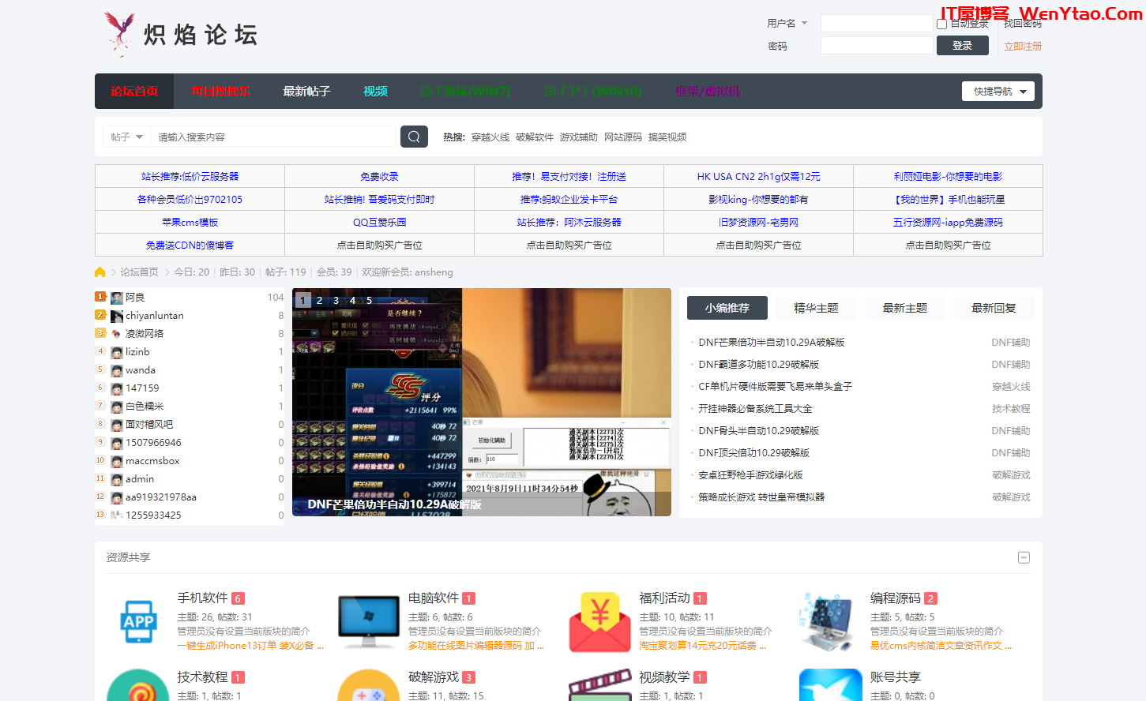Viewport: 1146px width, 701px height.
Task: Focus the search content input box
Action: click(272, 137)
